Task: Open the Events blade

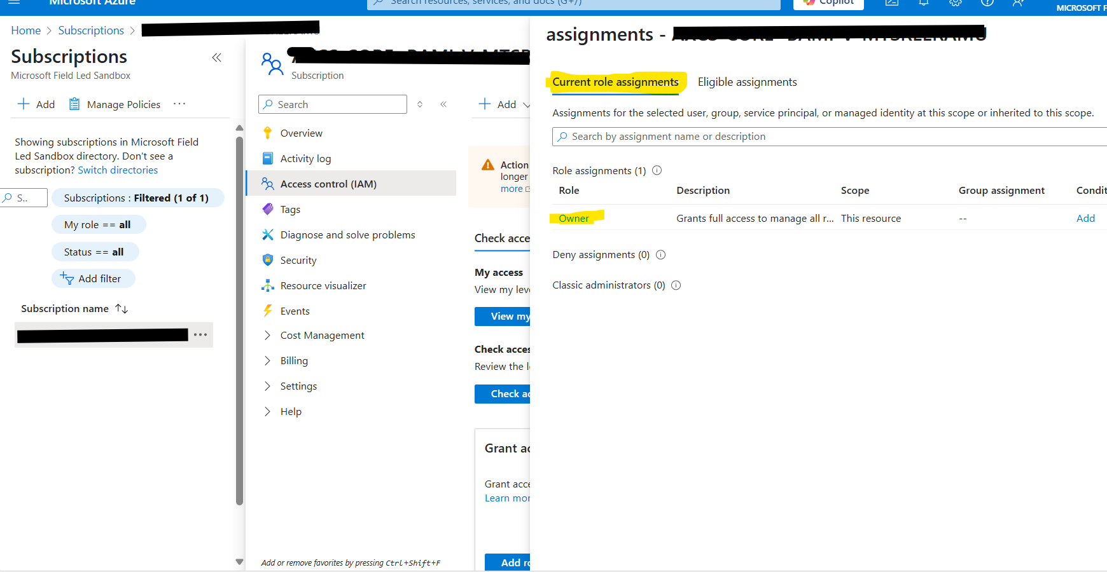Action: pyautogui.click(x=295, y=310)
